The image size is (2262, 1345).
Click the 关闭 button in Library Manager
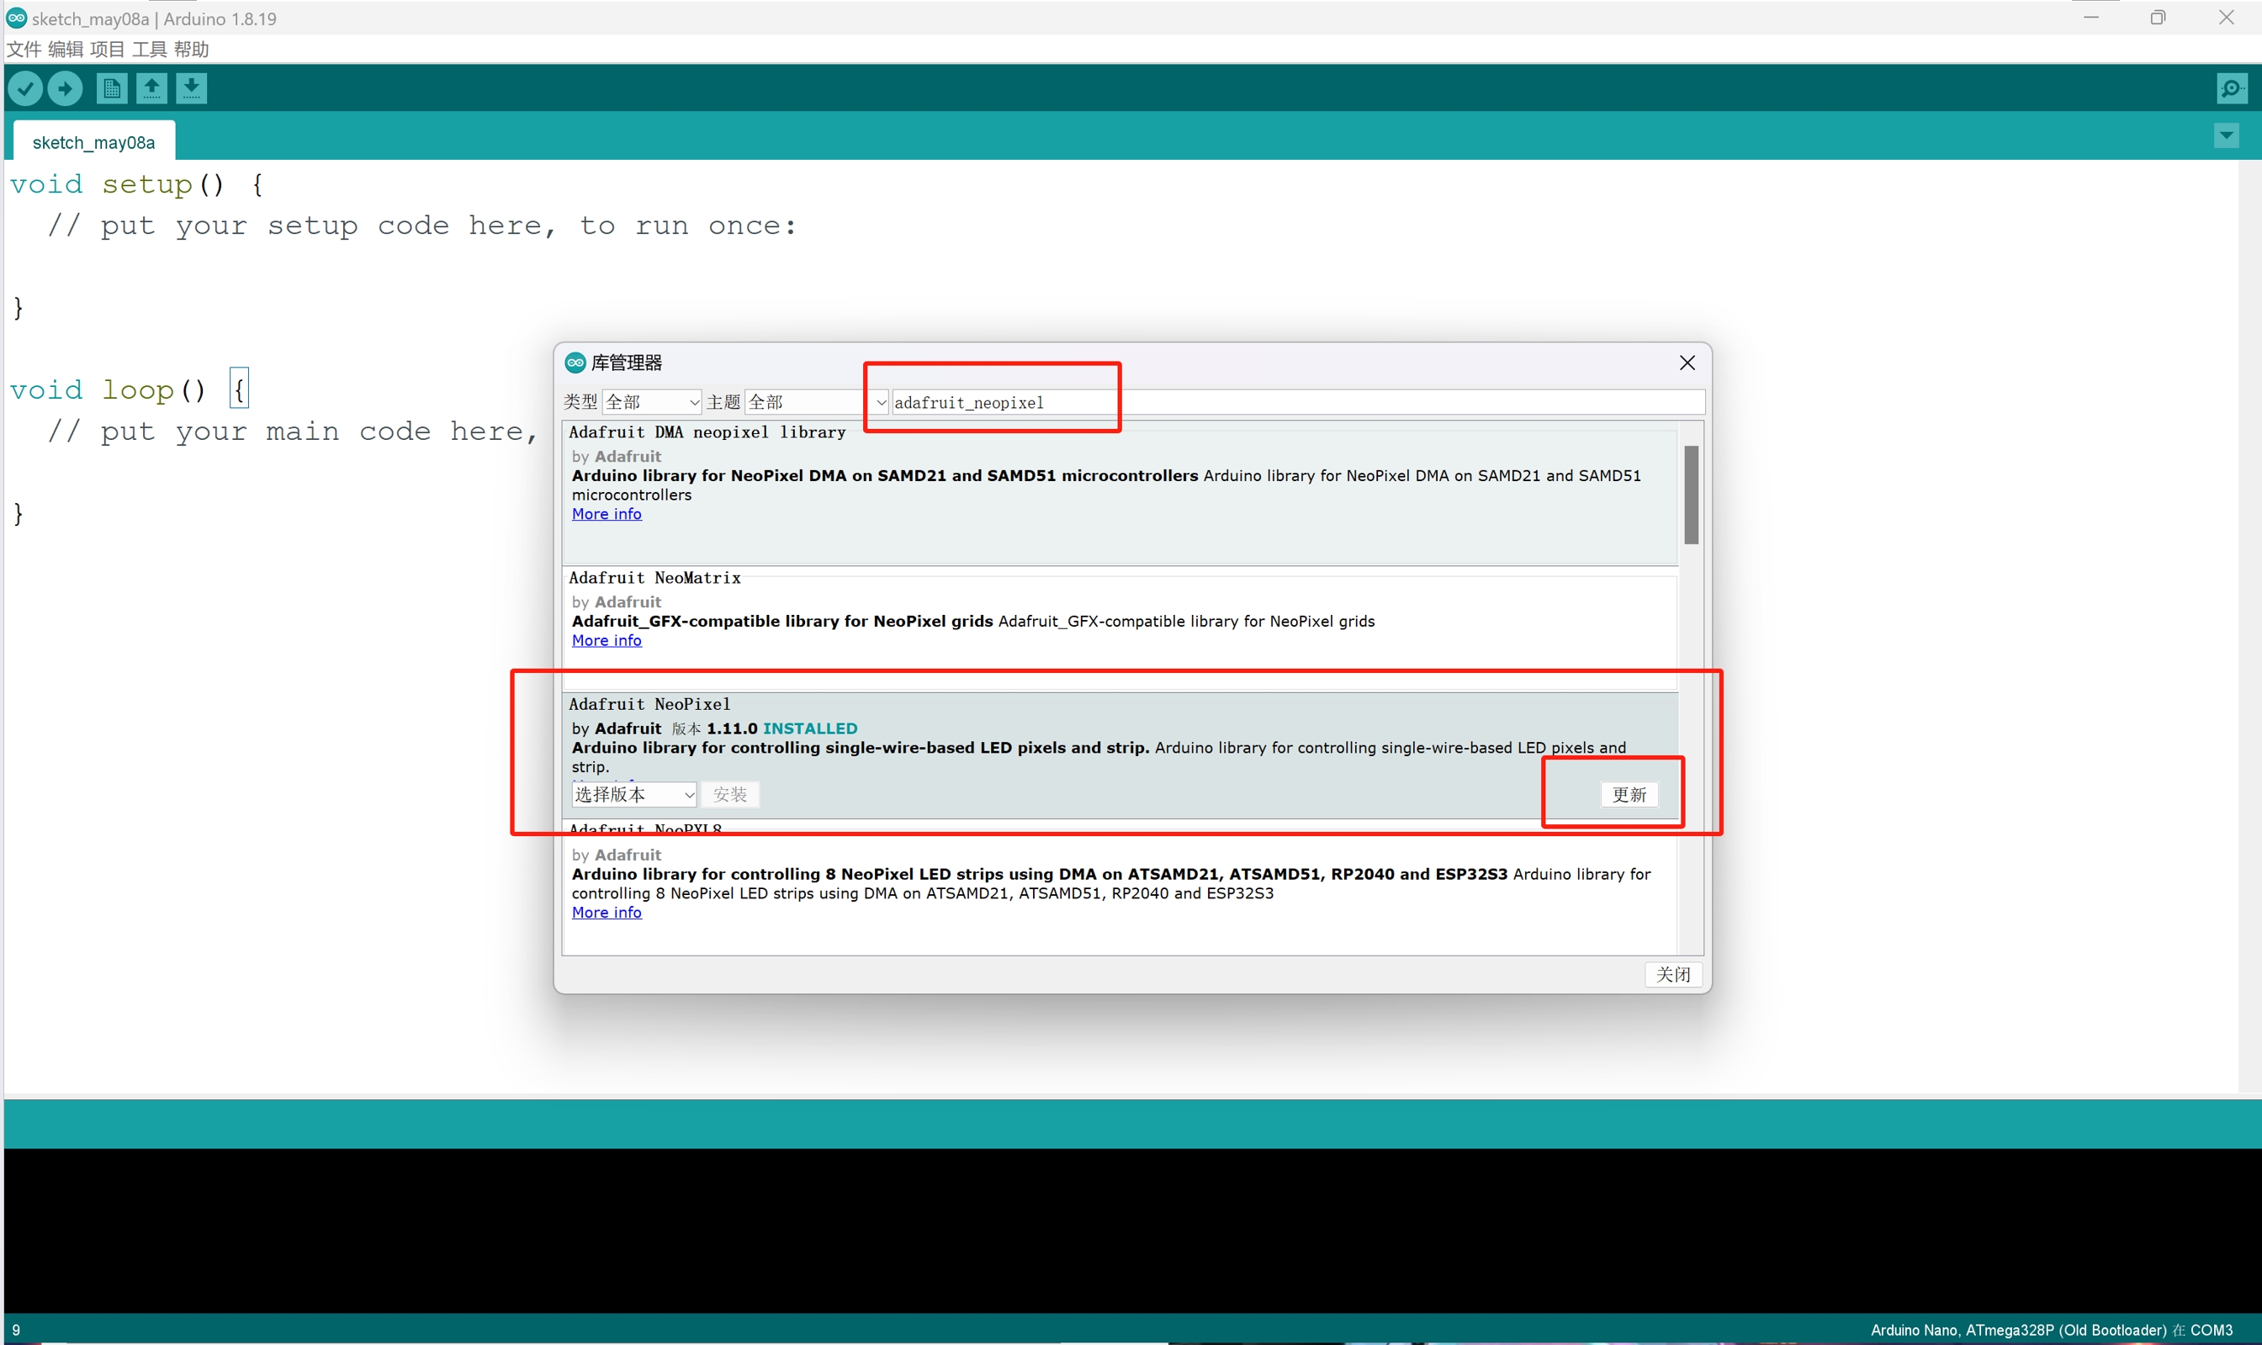click(x=1673, y=974)
